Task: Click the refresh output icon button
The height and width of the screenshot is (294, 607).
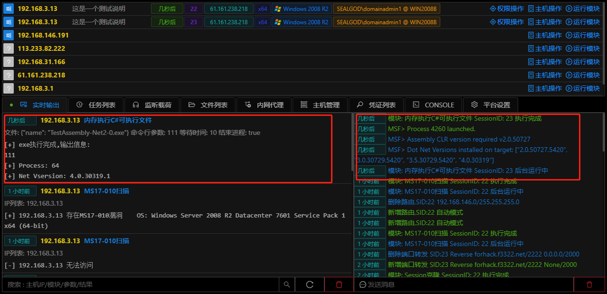Action: pos(310,285)
